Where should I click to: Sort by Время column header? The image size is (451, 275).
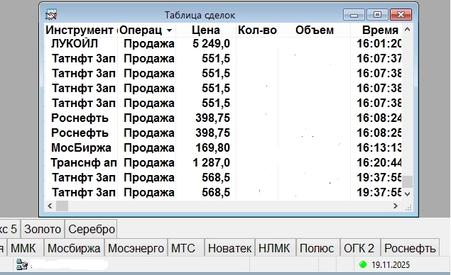[x=380, y=30]
